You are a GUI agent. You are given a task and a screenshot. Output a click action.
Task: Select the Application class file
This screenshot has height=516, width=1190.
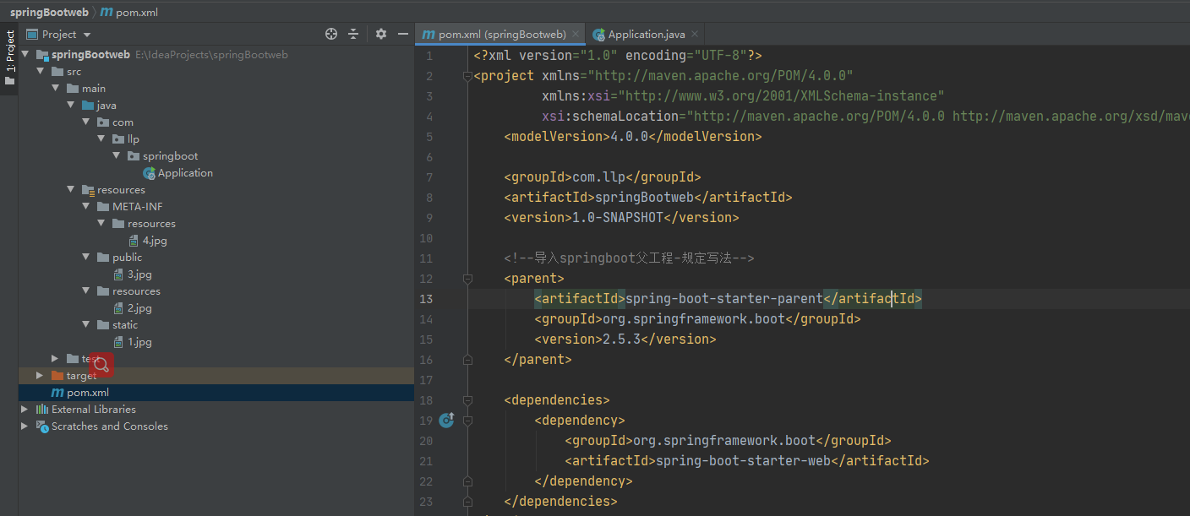pos(185,172)
